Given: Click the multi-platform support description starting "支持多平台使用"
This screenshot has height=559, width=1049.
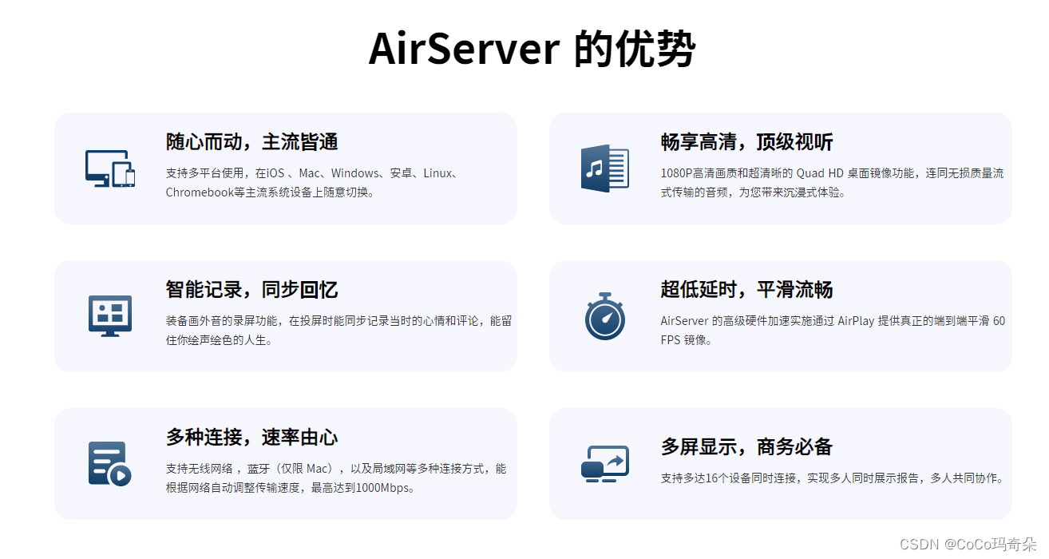Looking at the screenshot, I should tap(312, 183).
